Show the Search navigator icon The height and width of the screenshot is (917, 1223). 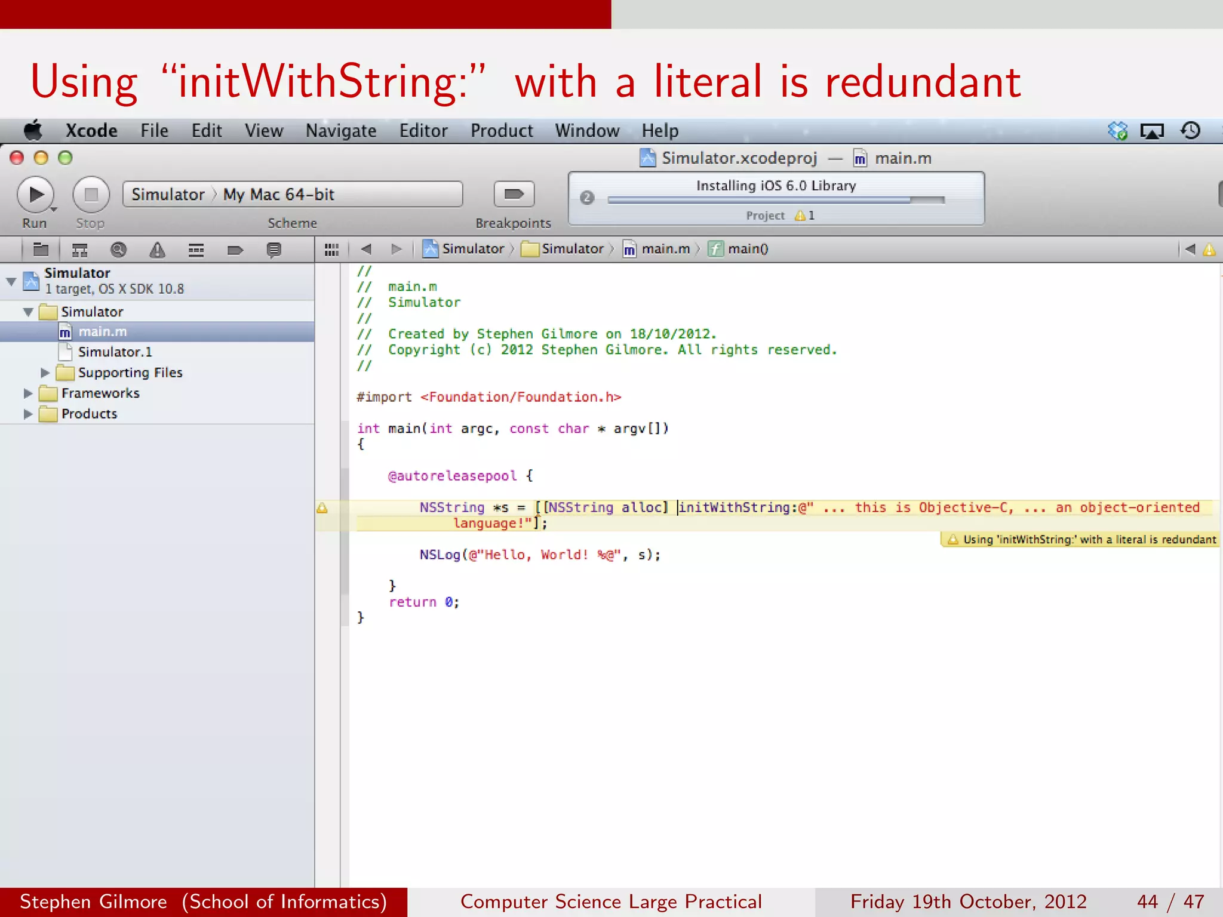tap(118, 250)
